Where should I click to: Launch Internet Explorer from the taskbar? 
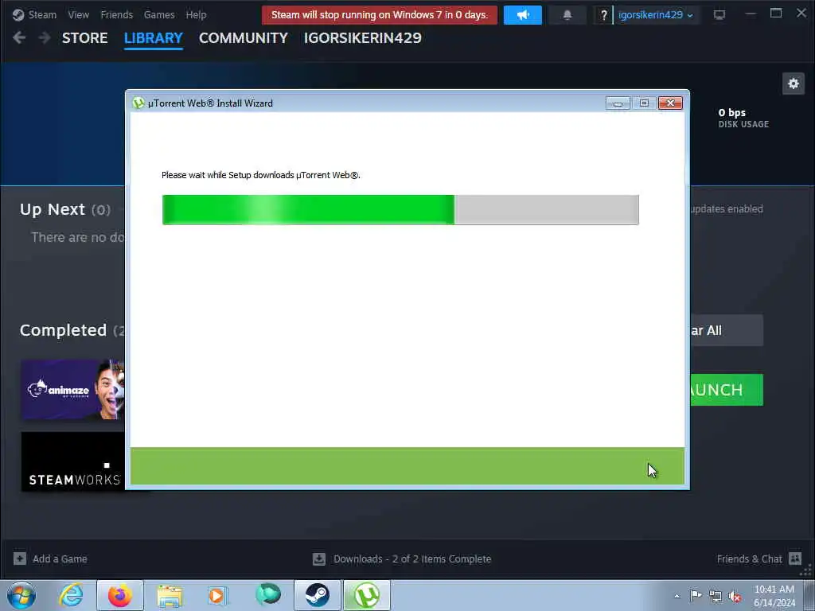(x=71, y=595)
